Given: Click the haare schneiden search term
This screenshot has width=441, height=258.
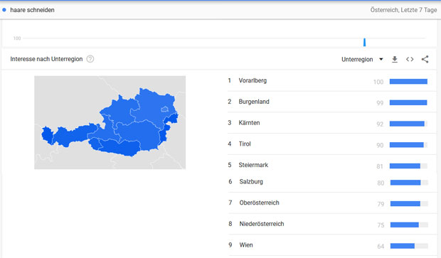Looking at the screenshot, I should 32,10.
